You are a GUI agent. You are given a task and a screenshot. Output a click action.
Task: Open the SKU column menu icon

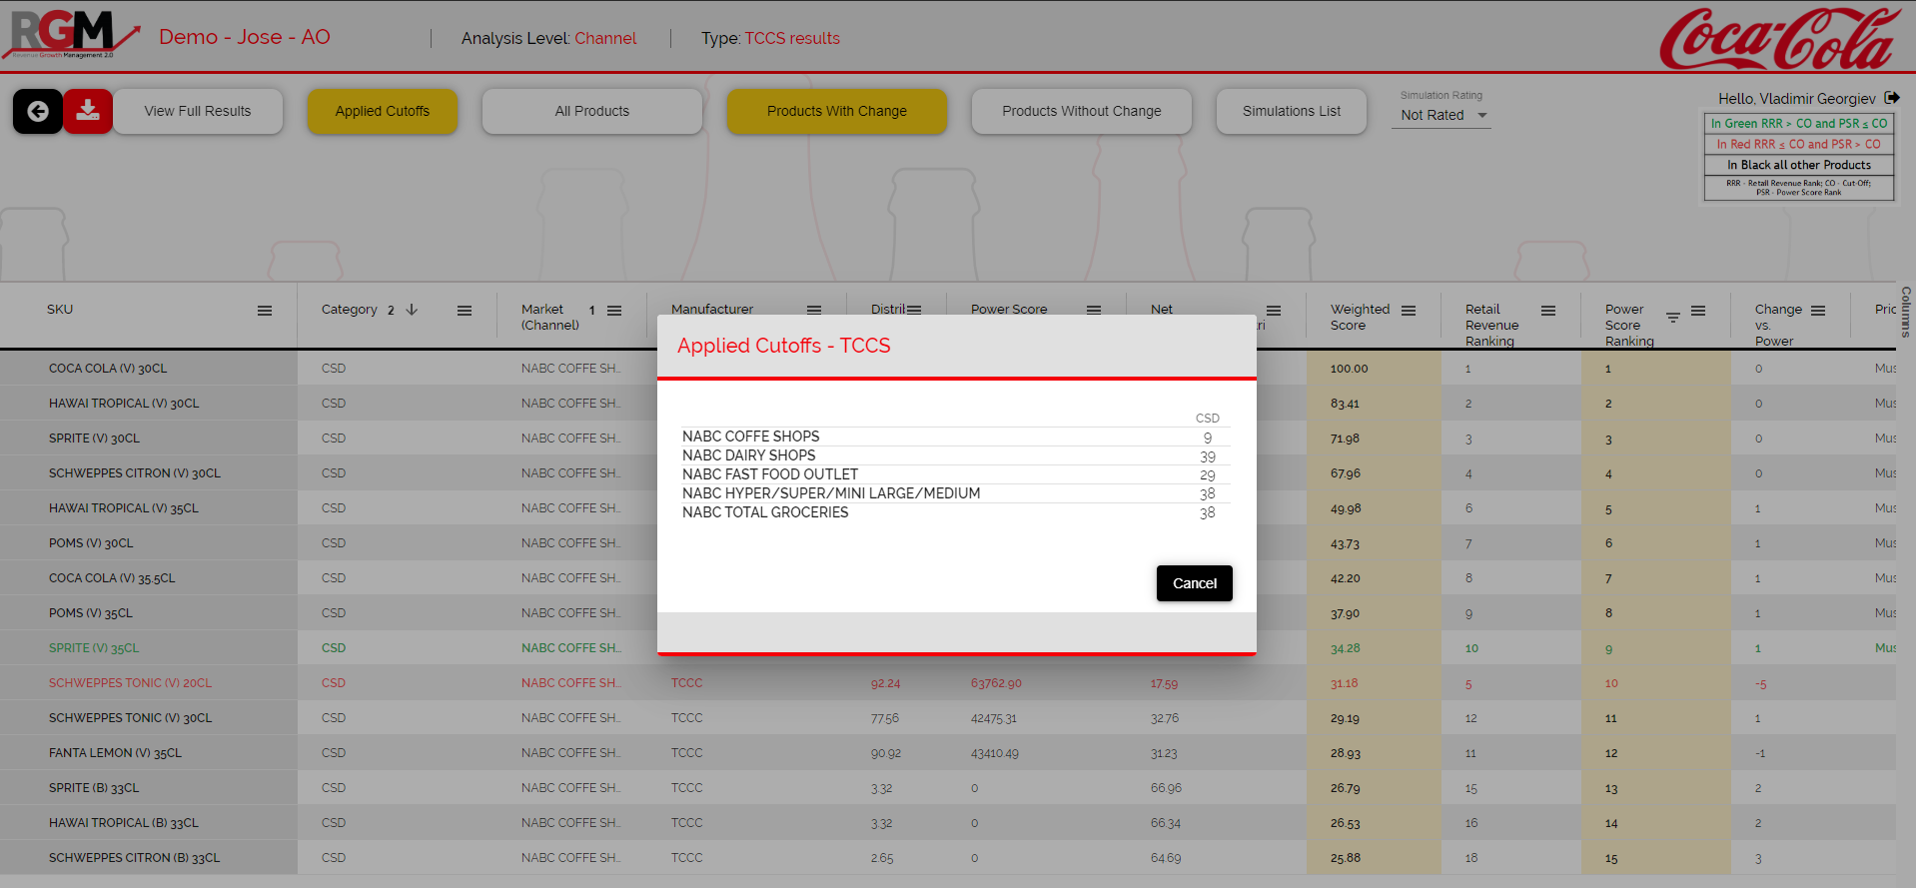(265, 311)
